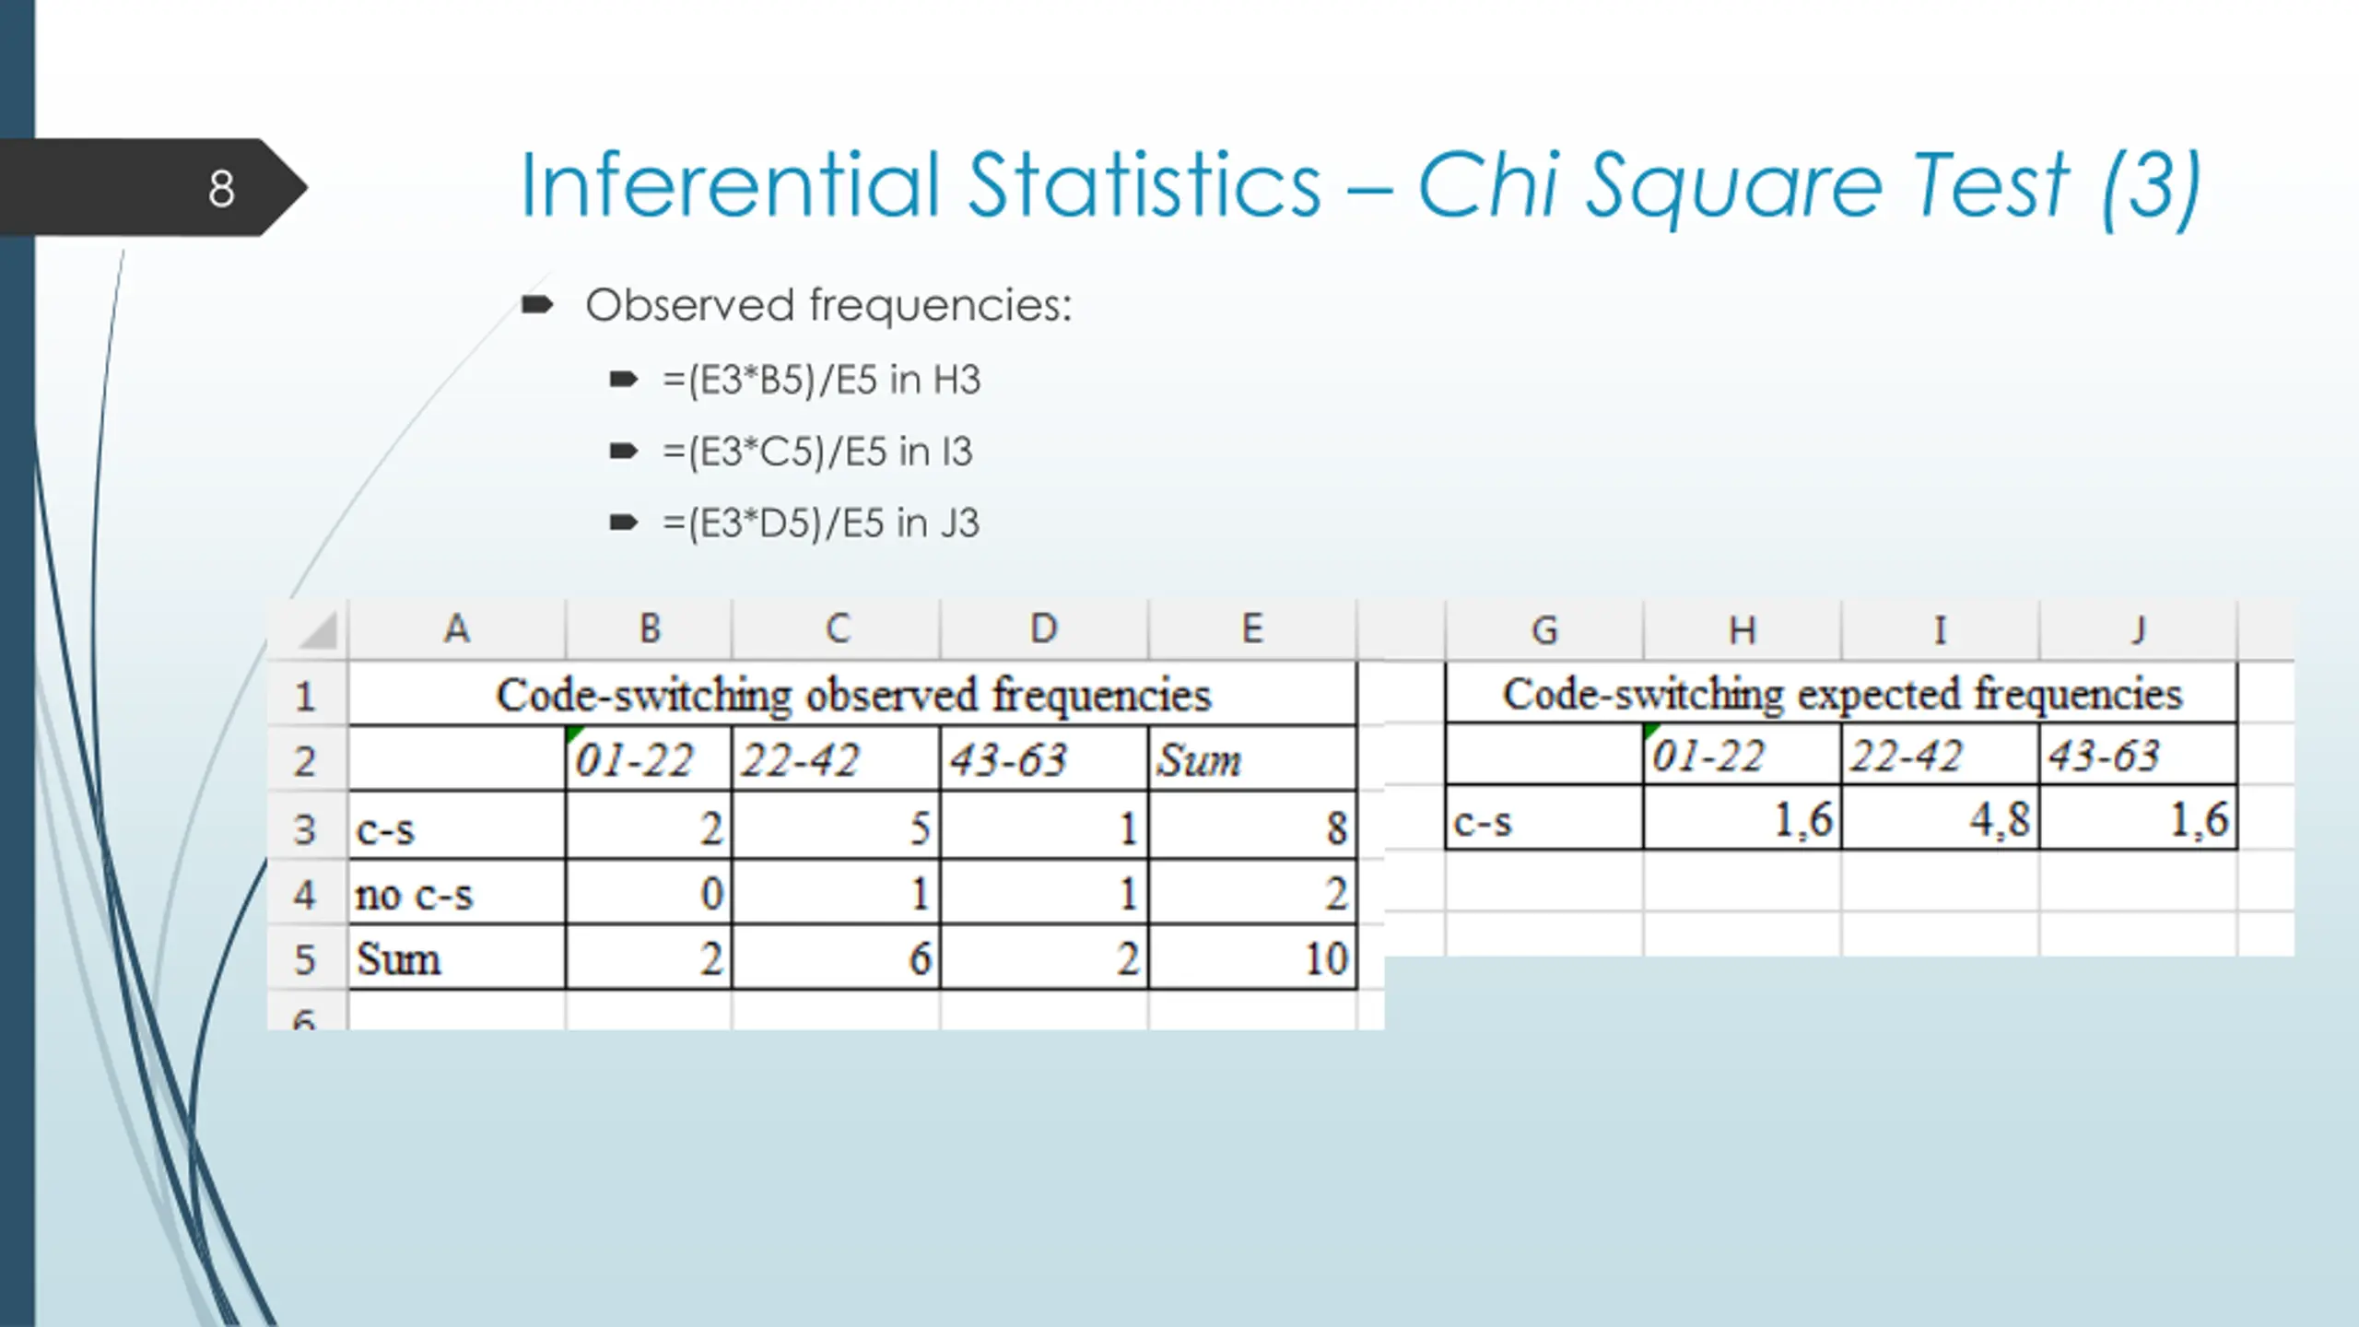Select column A header
This screenshot has height=1327, width=2359.
pyautogui.click(x=457, y=629)
